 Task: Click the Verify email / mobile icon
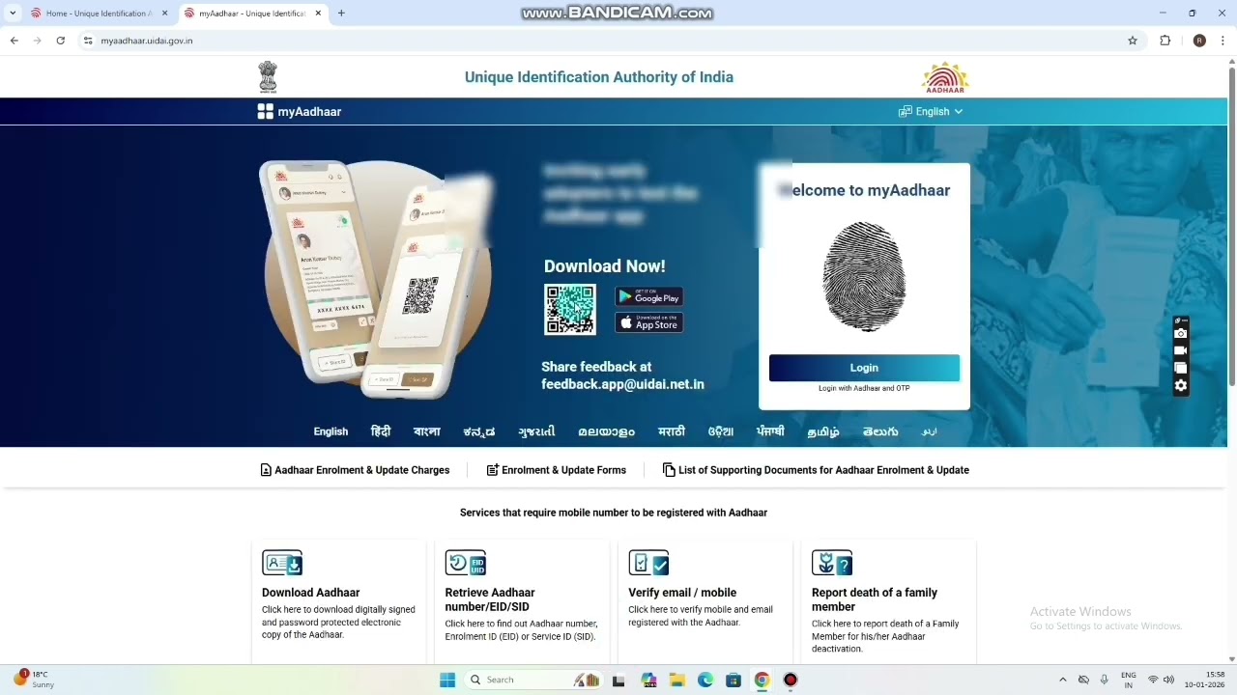[x=648, y=563]
